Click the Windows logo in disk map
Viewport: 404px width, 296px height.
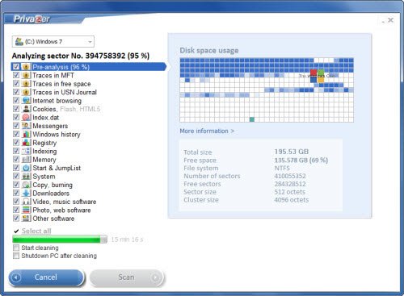click(317, 76)
